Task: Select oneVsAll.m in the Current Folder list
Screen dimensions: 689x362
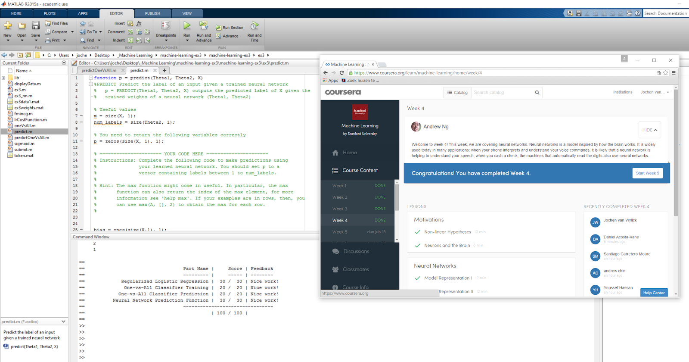Action: coord(25,125)
